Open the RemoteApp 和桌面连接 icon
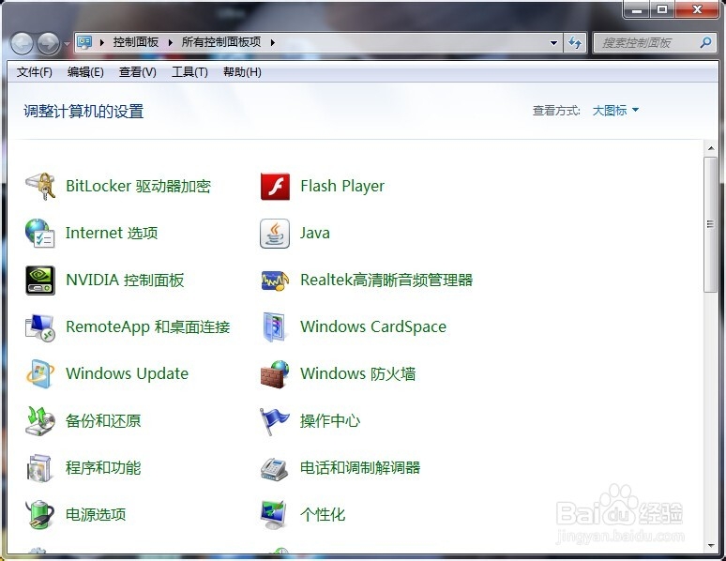726x561 pixels. [40, 327]
